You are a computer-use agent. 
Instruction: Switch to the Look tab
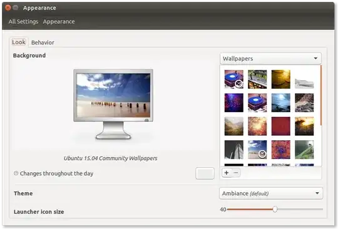pyautogui.click(x=19, y=42)
